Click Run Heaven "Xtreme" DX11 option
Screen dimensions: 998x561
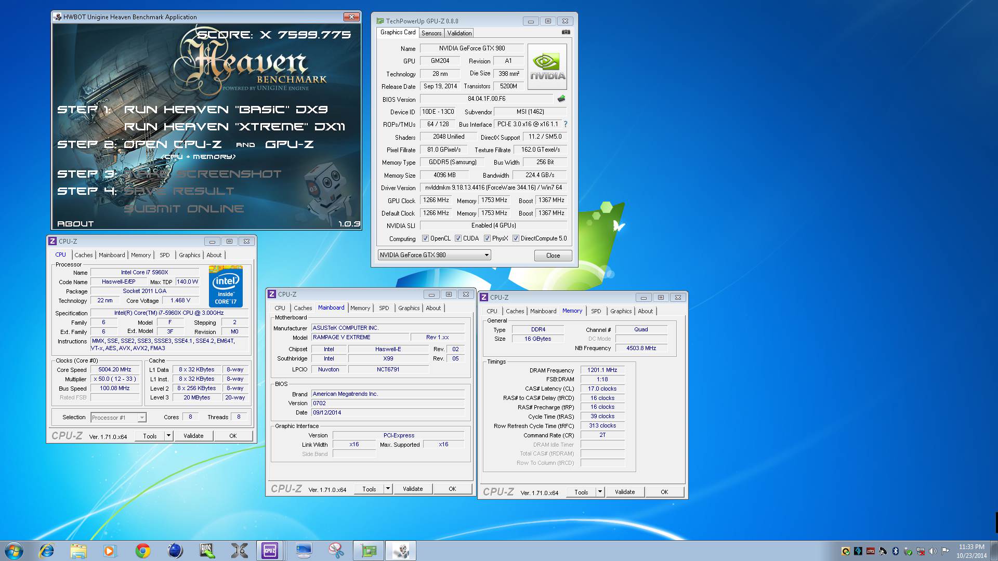tap(234, 127)
